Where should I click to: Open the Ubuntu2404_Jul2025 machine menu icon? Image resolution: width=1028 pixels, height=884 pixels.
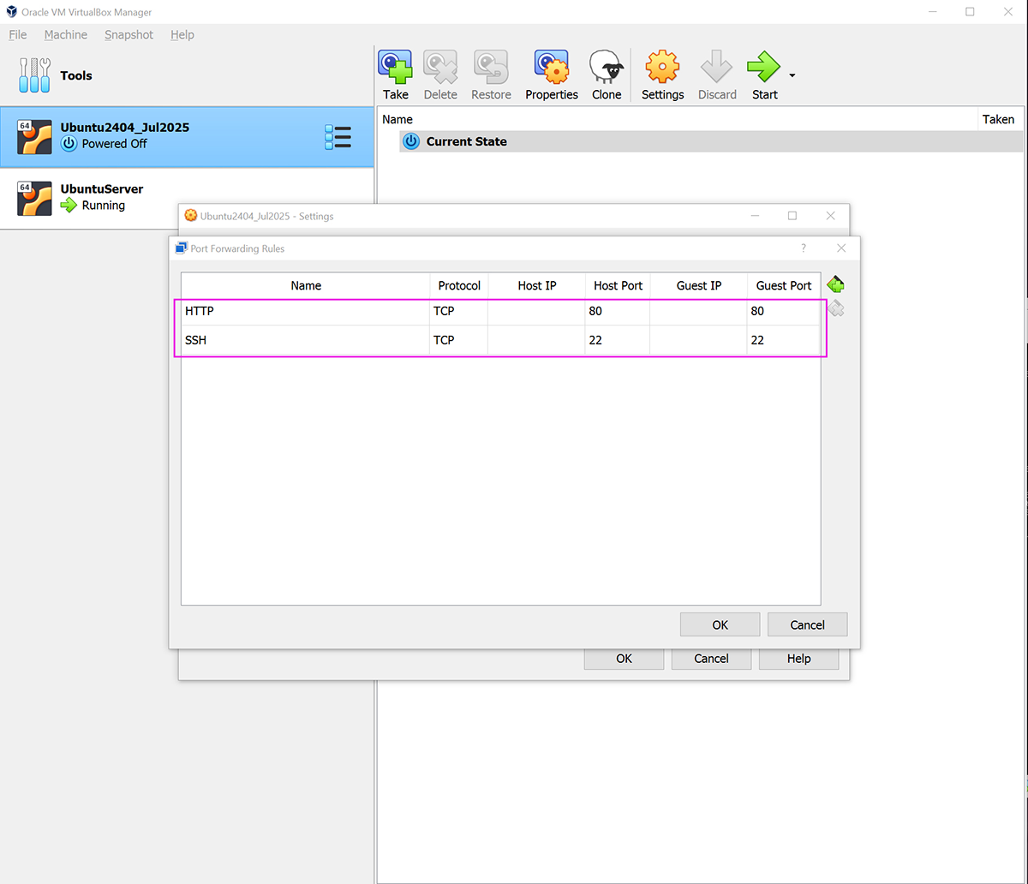(x=338, y=137)
